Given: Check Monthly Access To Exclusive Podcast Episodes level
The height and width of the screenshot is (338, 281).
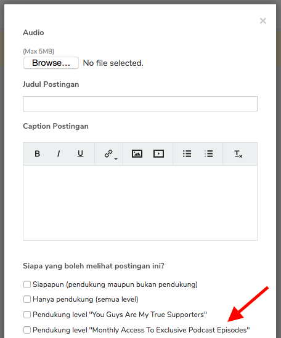Looking at the screenshot, I should (27, 330).
